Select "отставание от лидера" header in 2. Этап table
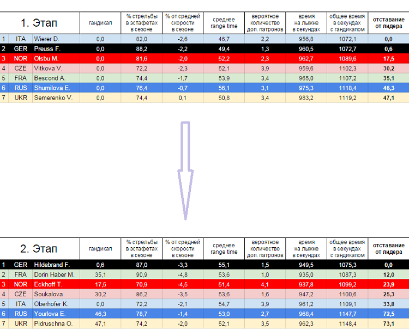The image size is (409, 336). coord(388,249)
